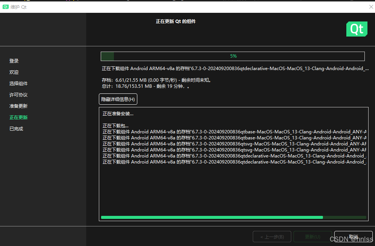This screenshot has height=246, width=375.
Task: Click the last qtdeclarative log line
Action: pos(234,162)
